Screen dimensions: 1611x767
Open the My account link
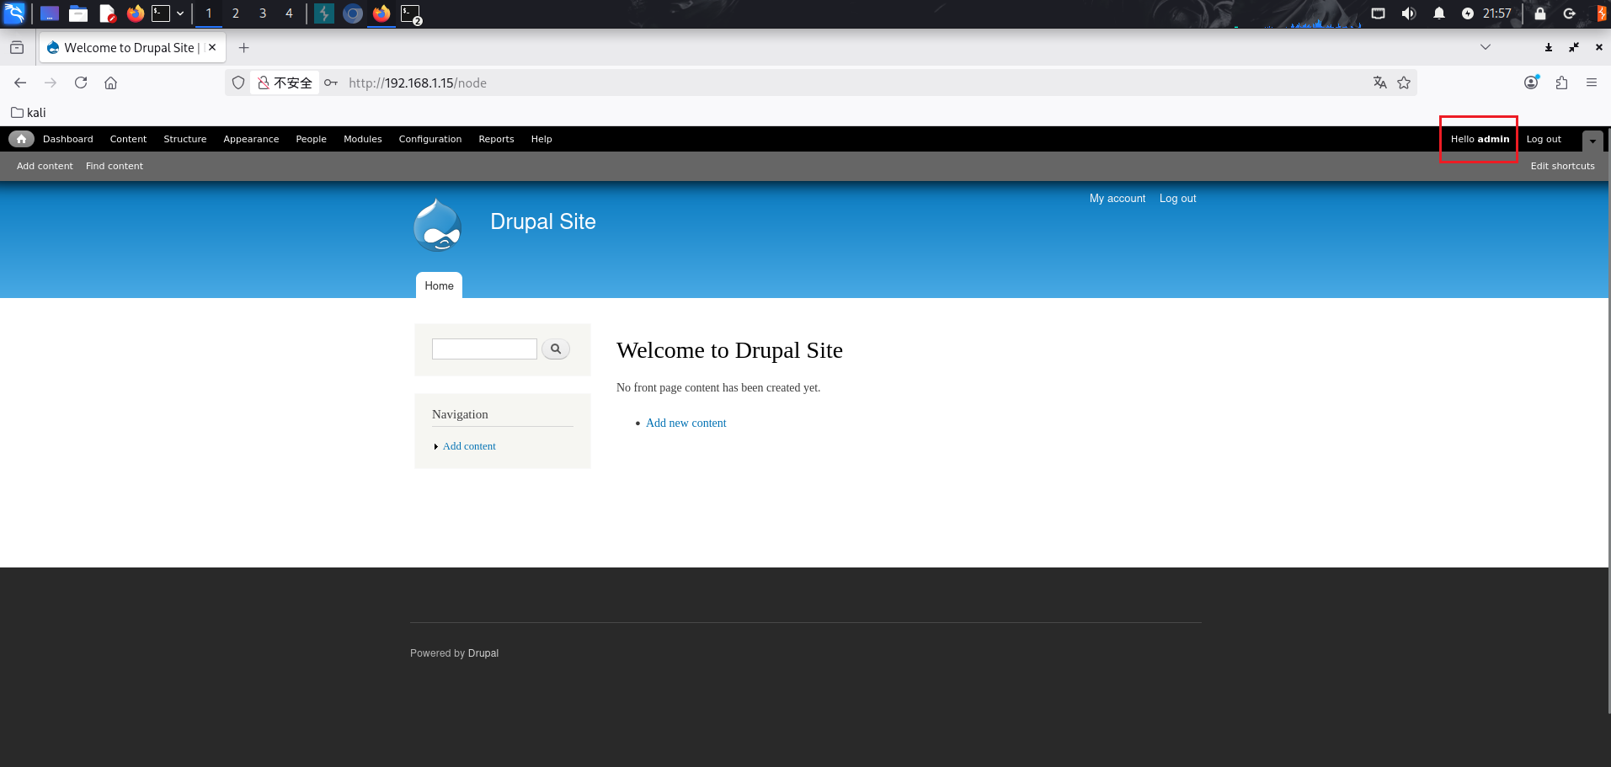(x=1117, y=199)
